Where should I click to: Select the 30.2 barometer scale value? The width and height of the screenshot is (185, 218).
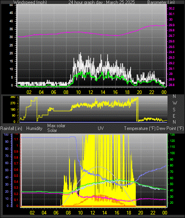172,8
